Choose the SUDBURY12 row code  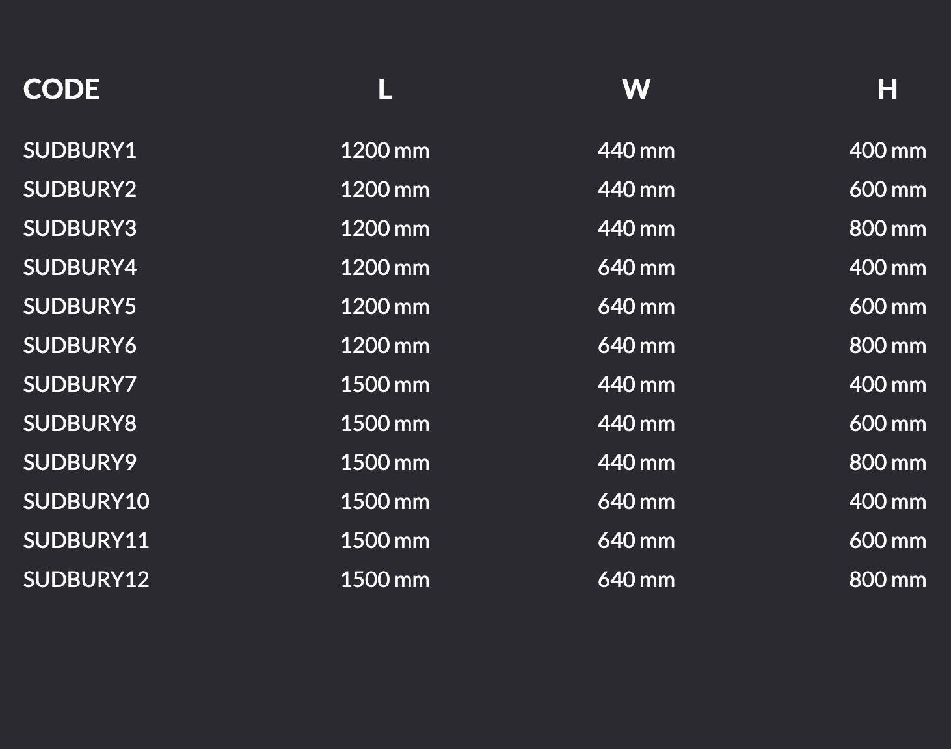[86, 579]
